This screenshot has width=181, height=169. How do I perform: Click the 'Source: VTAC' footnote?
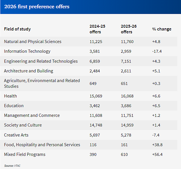pos(12,166)
